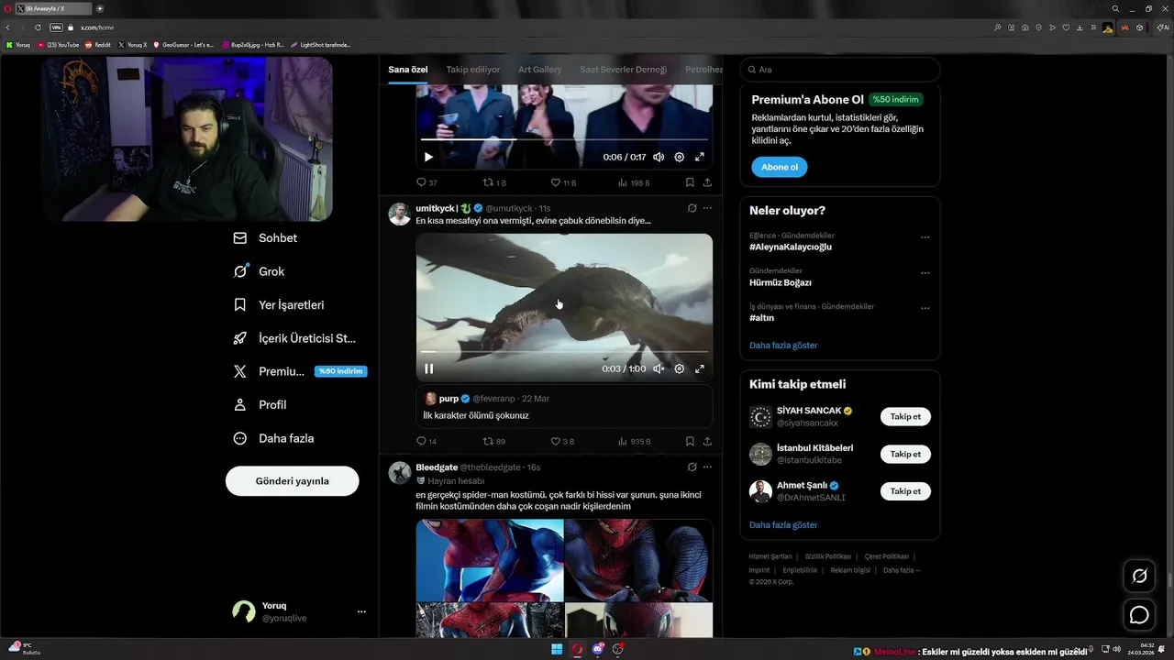Click Grok icon on Bleedgate post

(692, 467)
